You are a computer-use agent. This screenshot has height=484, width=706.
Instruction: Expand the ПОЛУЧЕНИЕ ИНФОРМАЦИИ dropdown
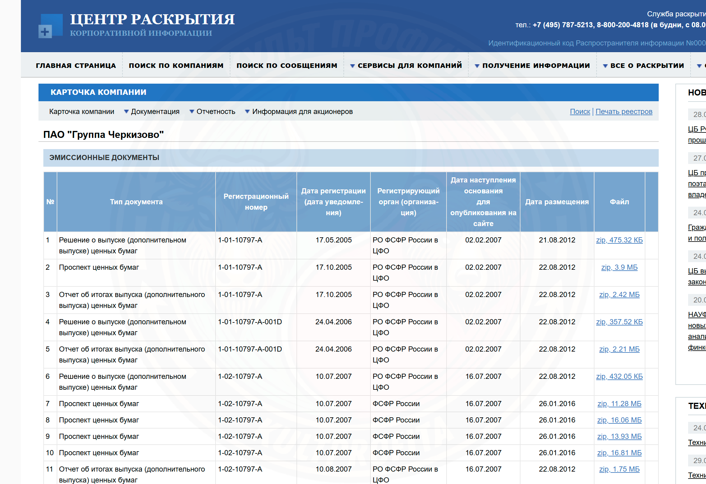[532, 65]
